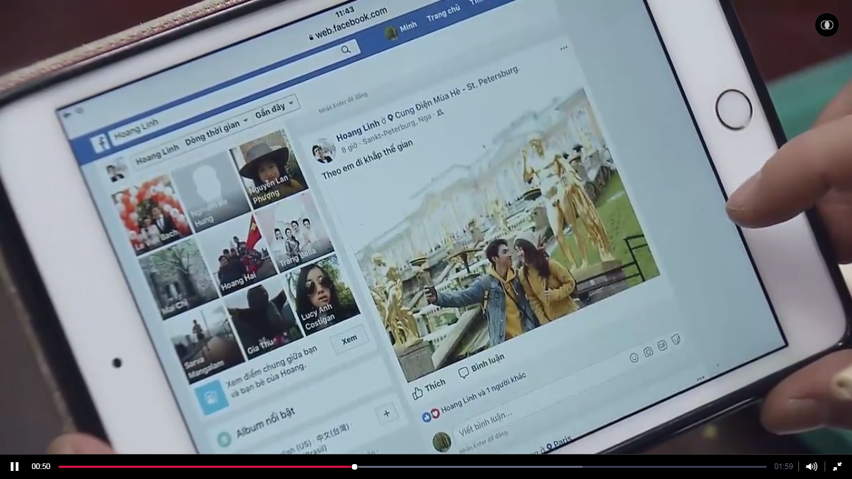Open friend Gia Thu thumbnail
The image size is (852, 479).
click(264, 319)
